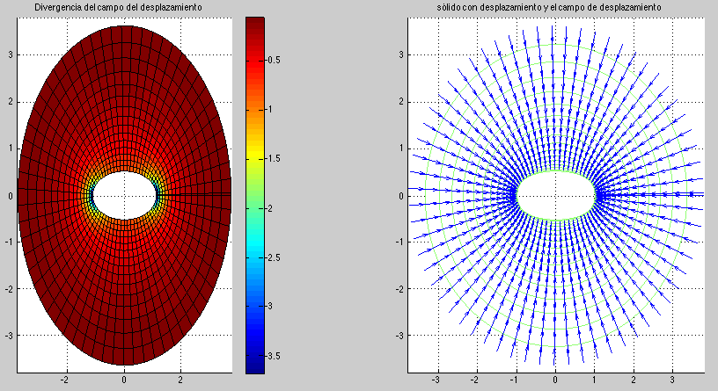718x391 pixels.
Task: Click the x-axis label 3 on the right plot
Action: coord(673,381)
